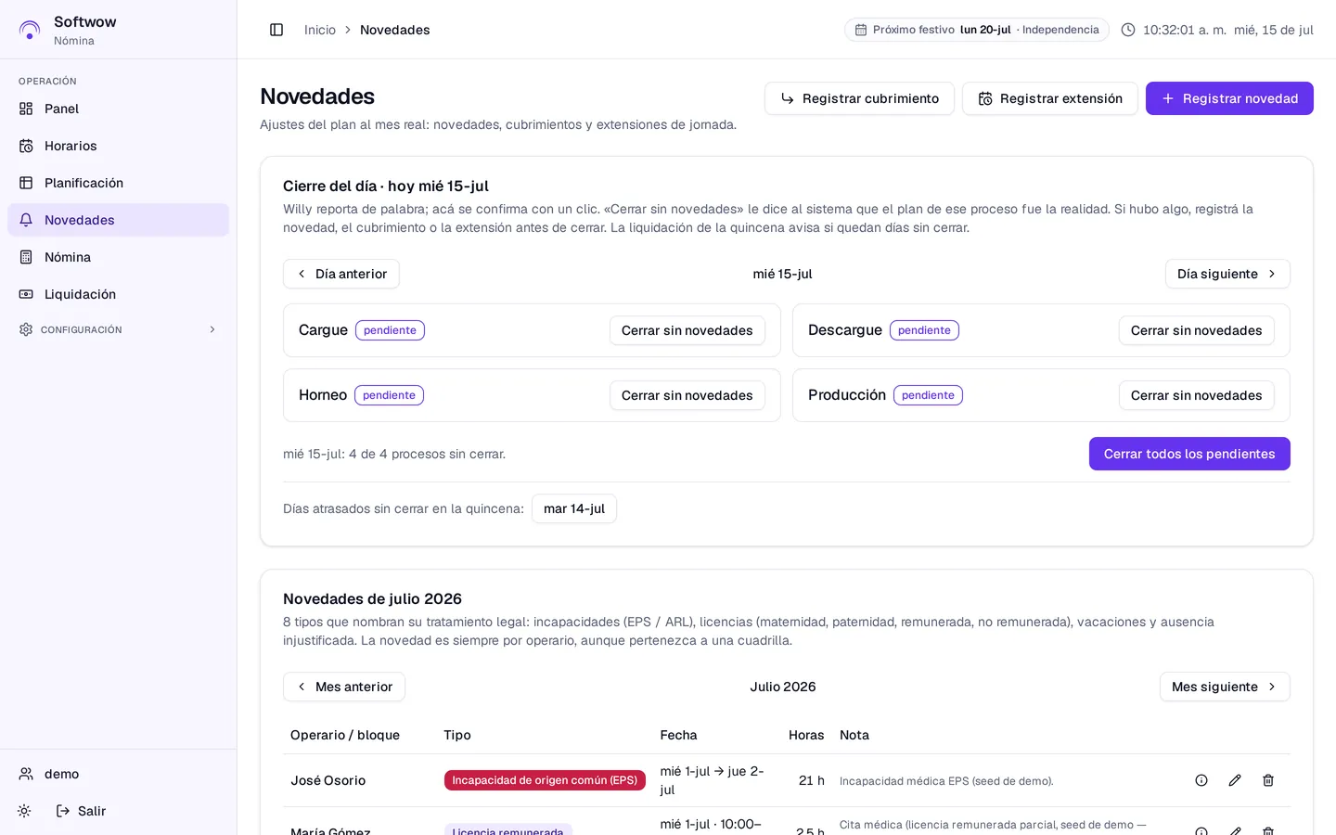The image size is (1336, 835).
Task: Go to the Inicio breadcrumb link
Action: (x=320, y=30)
